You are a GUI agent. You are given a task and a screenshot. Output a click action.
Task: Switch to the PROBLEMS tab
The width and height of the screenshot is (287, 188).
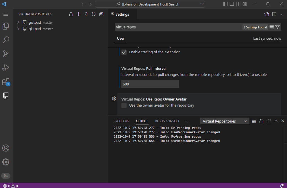coord(121,121)
